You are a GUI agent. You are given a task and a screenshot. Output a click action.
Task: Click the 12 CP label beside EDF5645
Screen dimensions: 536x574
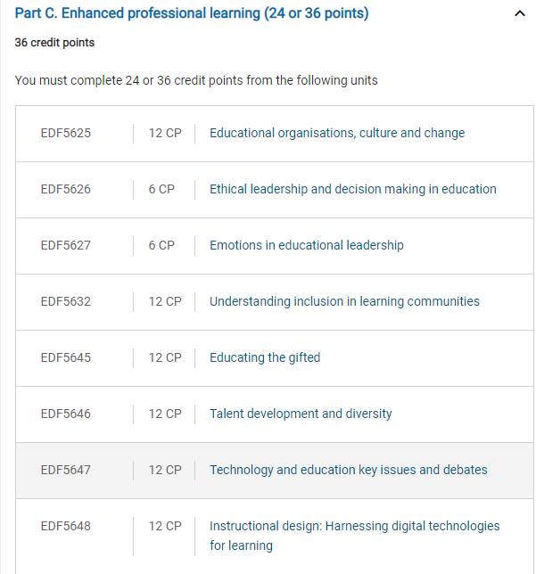[x=165, y=357]
